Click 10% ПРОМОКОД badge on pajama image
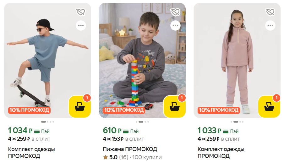Screen dimensions: 284x162 pyautogui.click(x=124, y=110)
